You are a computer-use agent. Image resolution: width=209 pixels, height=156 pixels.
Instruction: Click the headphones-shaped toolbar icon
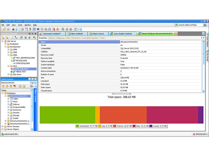50,29
